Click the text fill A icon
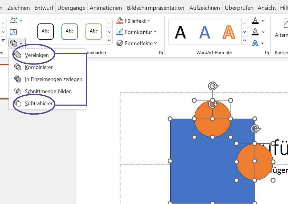Viewport: 288px width, 204px height. pos(255,21)
